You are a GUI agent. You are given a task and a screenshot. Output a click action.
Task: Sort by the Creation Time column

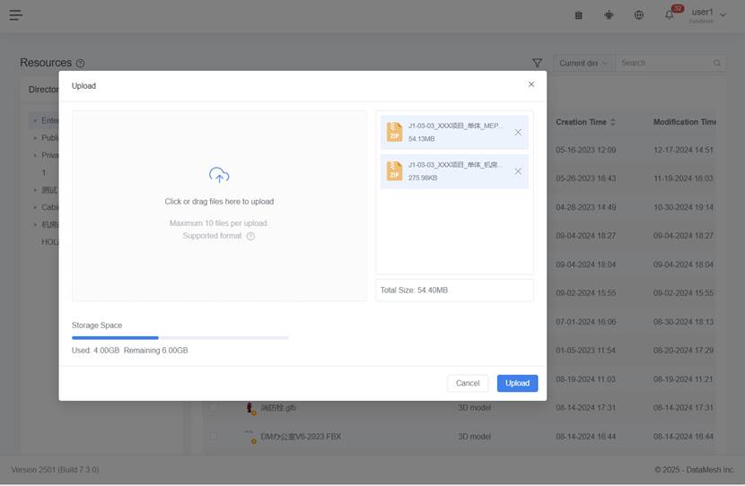(585, 122)
